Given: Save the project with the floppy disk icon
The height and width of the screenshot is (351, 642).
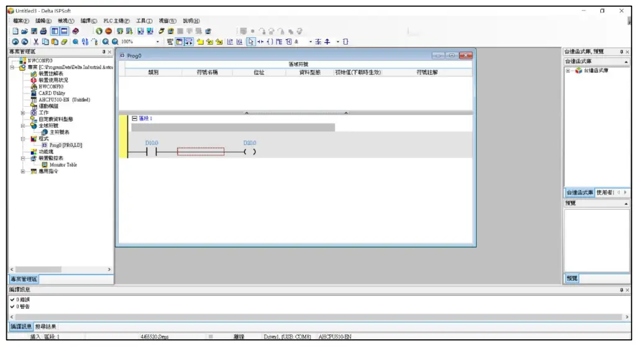Looking at the screenshot, I should point(34,31).
